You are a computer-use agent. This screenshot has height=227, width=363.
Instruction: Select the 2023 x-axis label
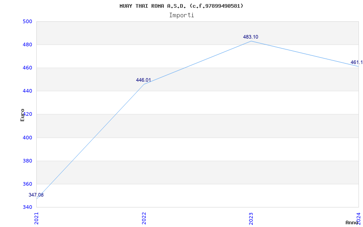click(x=251, y=218)
